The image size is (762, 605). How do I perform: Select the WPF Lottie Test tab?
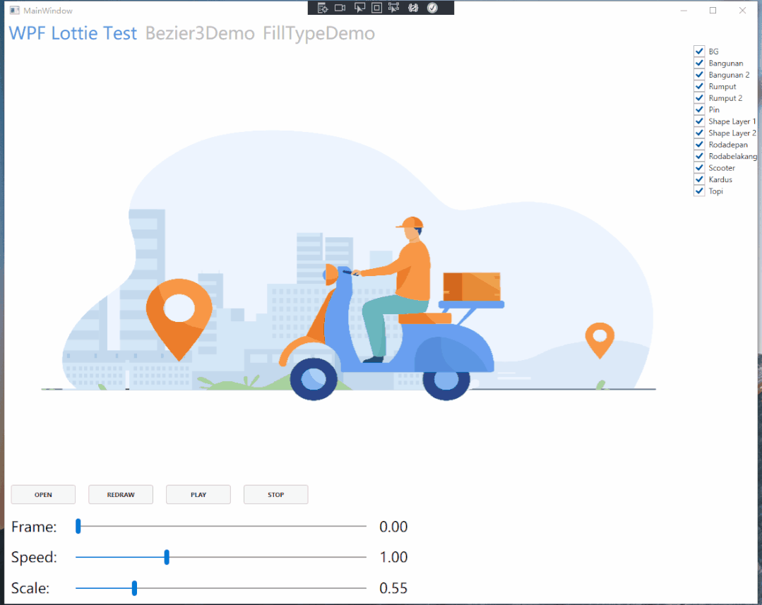click(x=73, y=33)
